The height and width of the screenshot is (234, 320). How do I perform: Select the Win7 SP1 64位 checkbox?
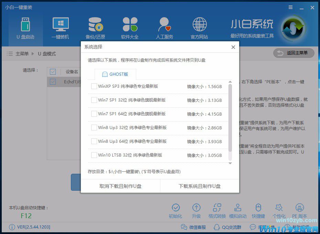tap(94, 114)
